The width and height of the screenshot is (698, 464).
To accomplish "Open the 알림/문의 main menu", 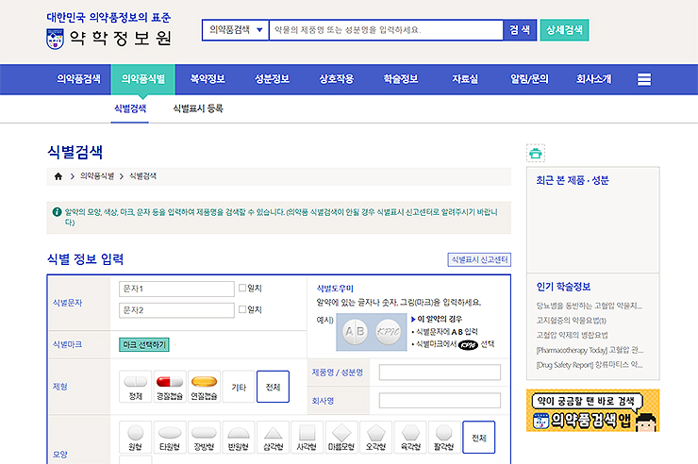I will coord(529,79).
